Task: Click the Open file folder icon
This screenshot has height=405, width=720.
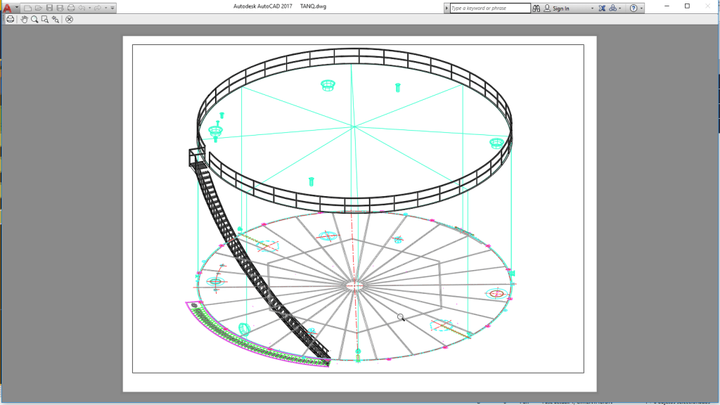Action: (39, 8)
